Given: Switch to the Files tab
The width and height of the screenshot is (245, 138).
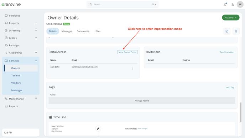Looking at the screenshot, I should pos(98,31).
